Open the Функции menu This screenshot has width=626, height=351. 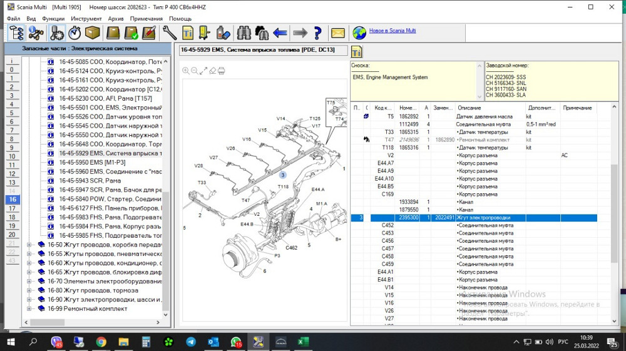point(53,19)
